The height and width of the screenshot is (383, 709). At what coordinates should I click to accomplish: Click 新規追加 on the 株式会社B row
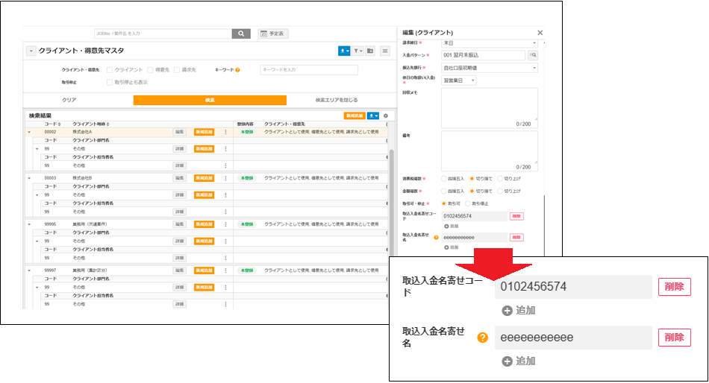(204, 178)
